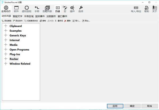Switch to the 加卸脚本 tab

coord(51,16)
